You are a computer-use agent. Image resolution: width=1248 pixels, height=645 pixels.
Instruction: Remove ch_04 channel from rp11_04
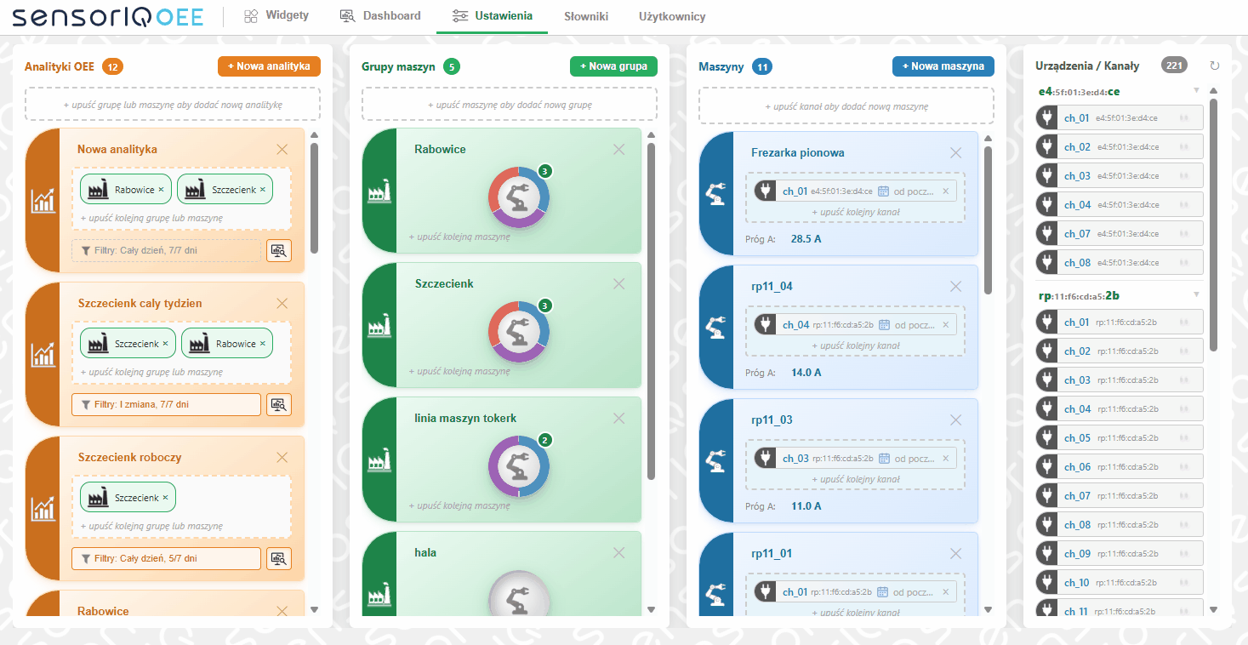point(945,325)
